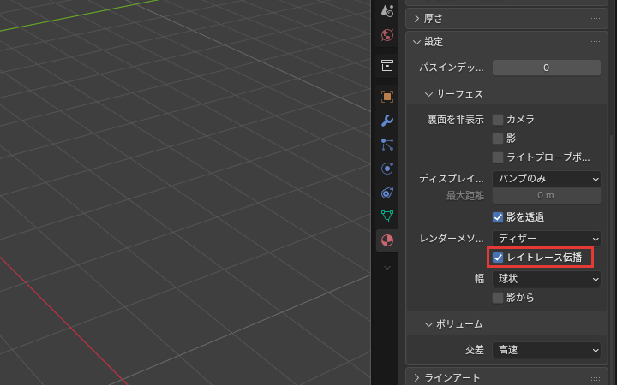Open the Modifiers wrench tab
The height and width of the screenshot is (385, 617).
click(387, 121)
